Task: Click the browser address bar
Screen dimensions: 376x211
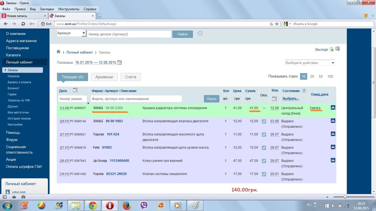Action: 161,24
